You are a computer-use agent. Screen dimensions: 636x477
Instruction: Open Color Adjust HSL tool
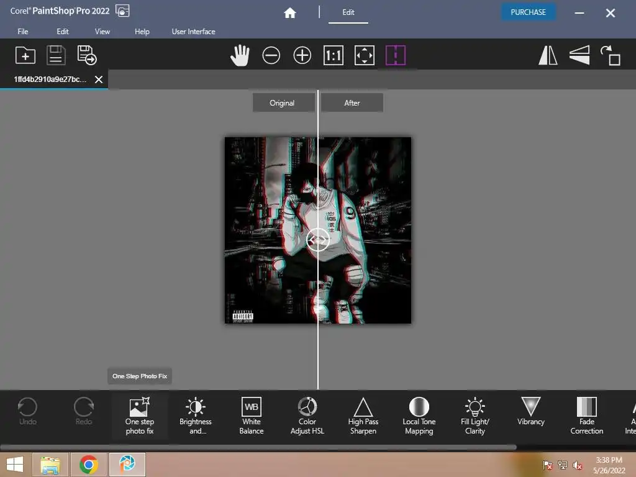click(x=307, y=416)
